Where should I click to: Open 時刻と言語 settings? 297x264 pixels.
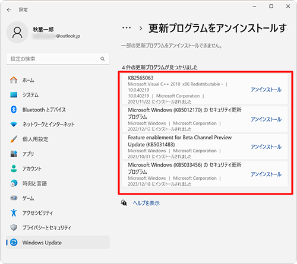[58, 183]
